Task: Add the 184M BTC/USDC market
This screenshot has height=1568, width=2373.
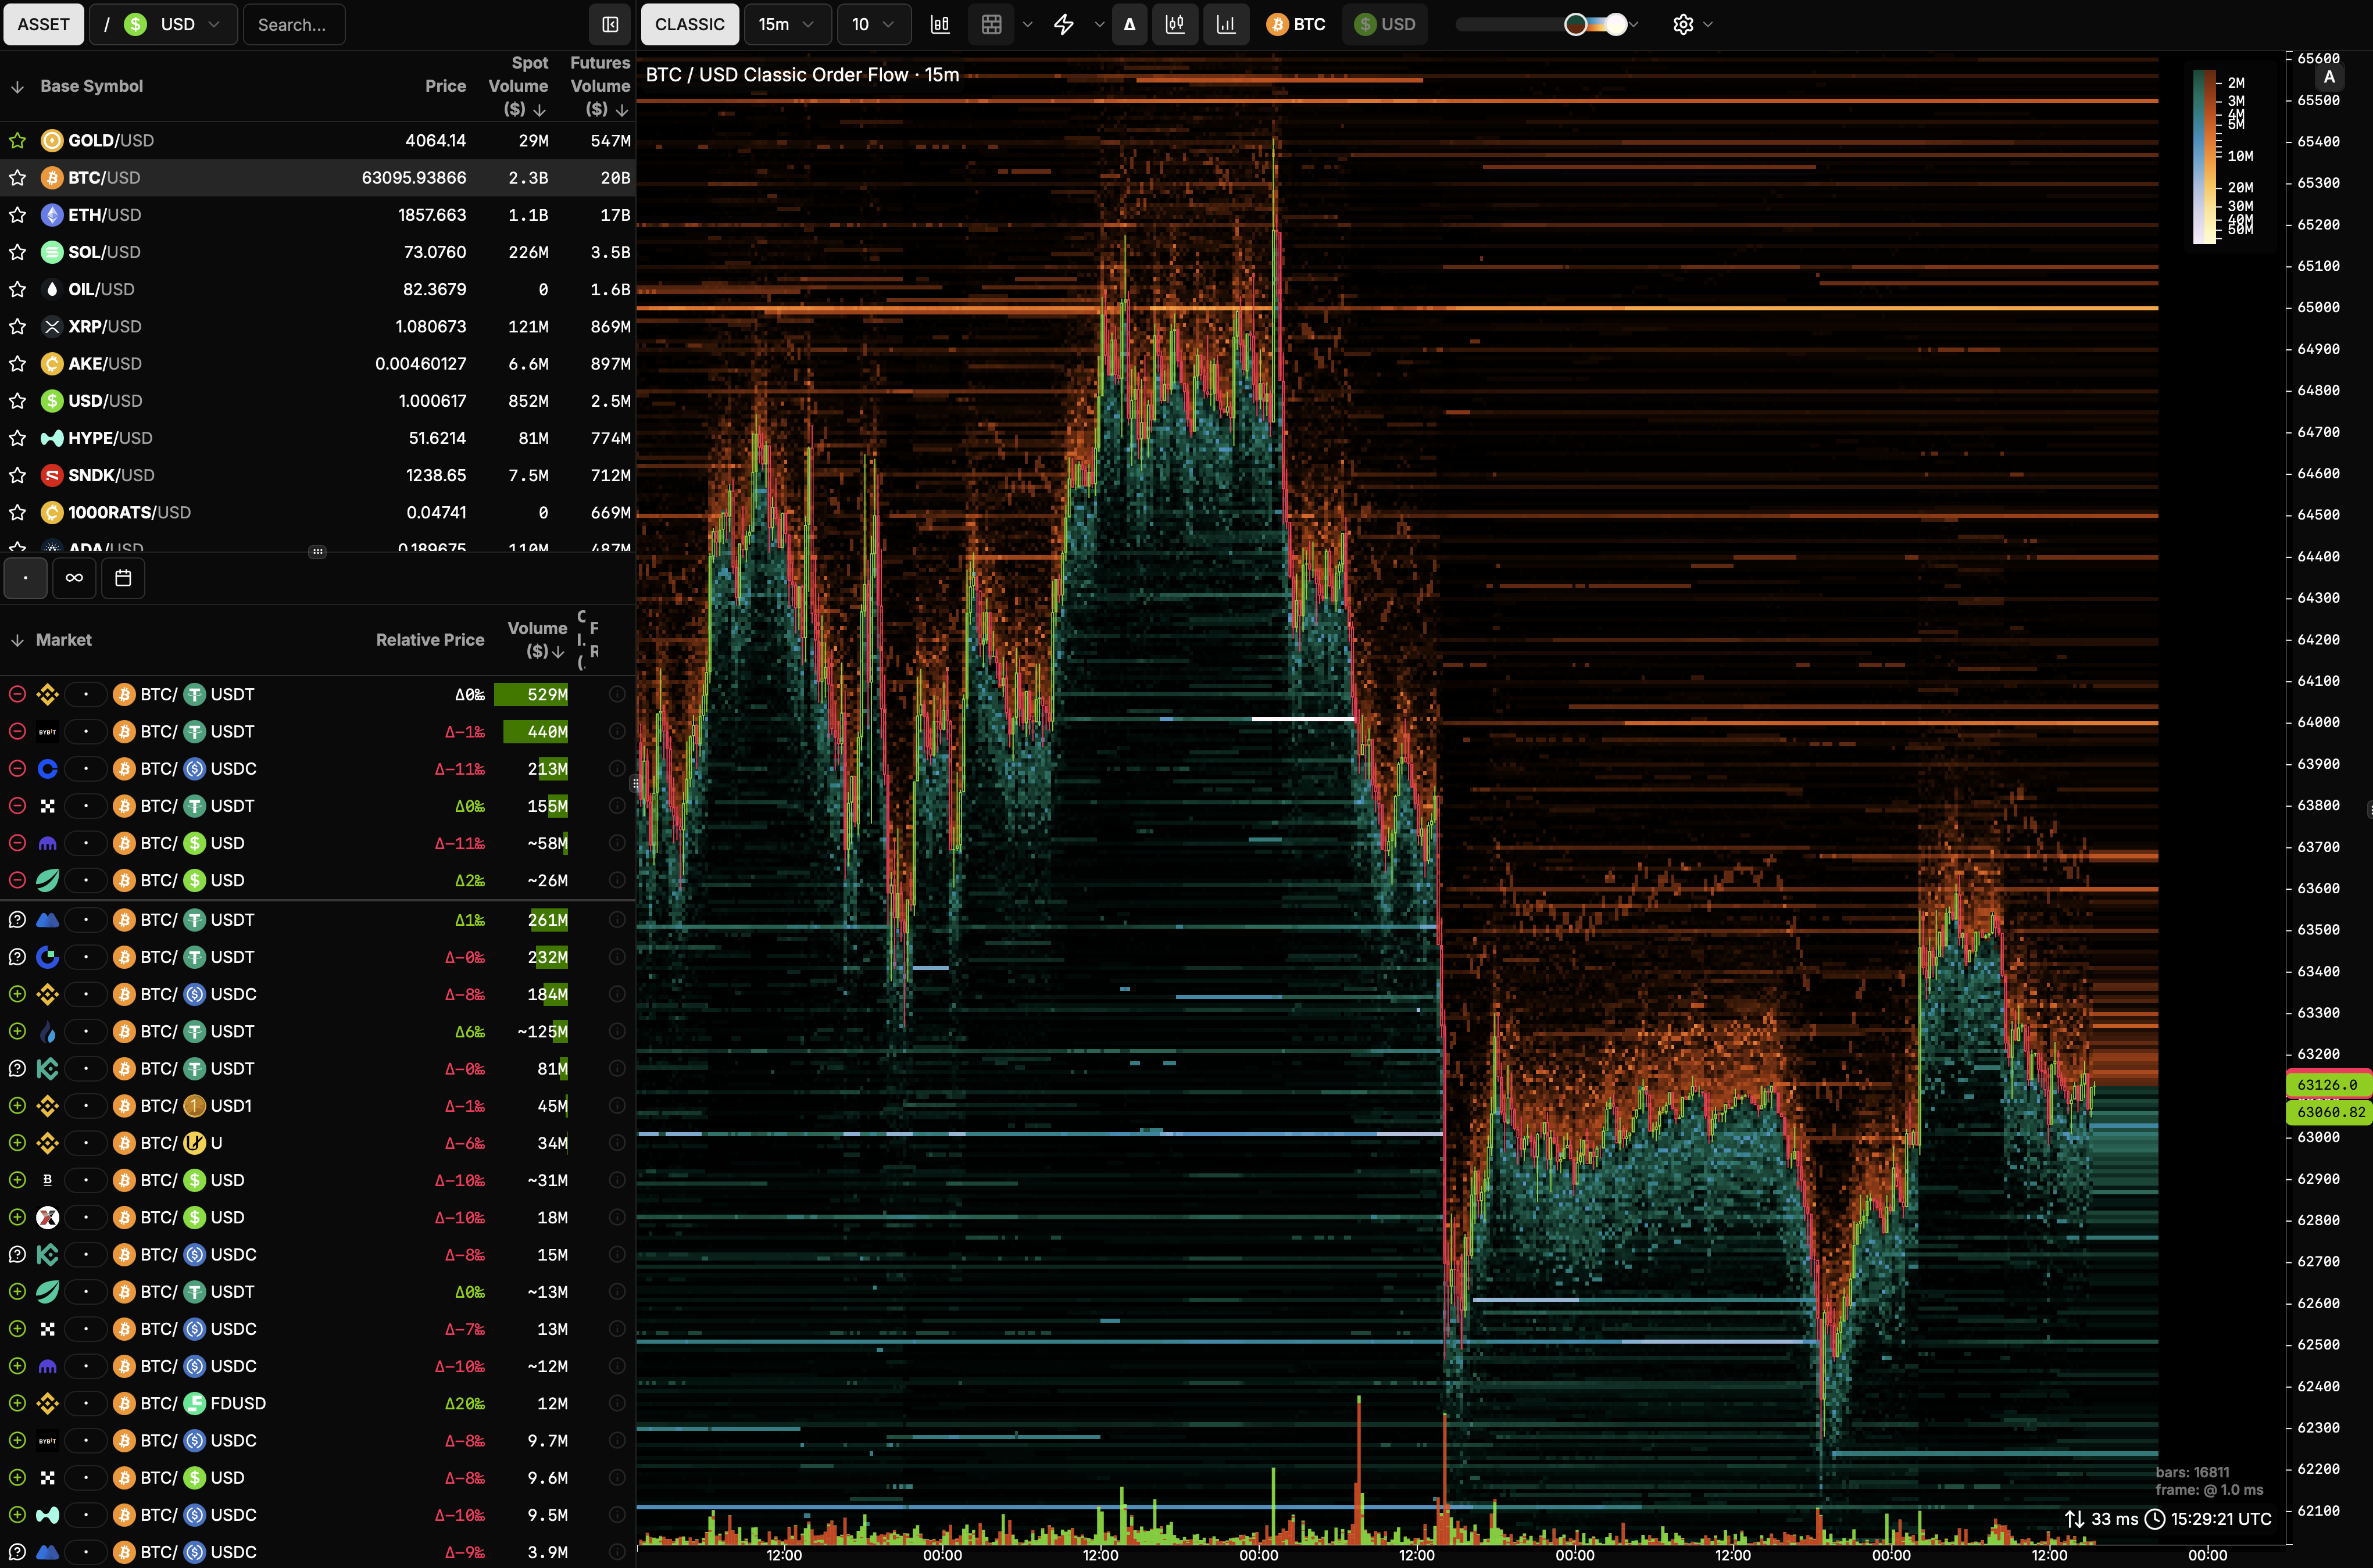Action: pos(17,994)
